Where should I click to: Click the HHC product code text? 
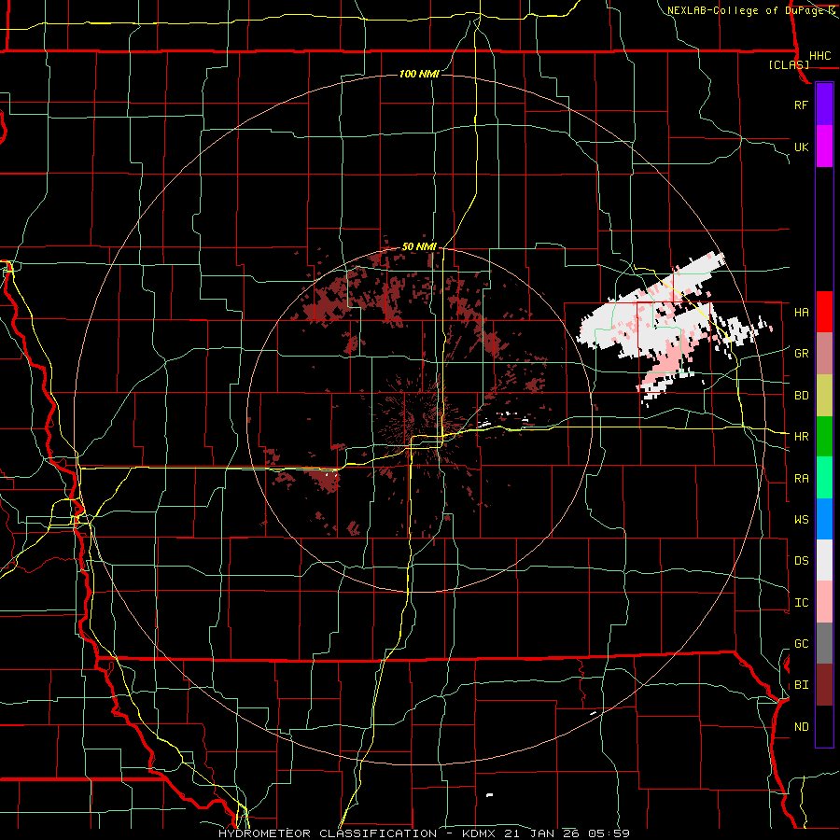point(819,56)
